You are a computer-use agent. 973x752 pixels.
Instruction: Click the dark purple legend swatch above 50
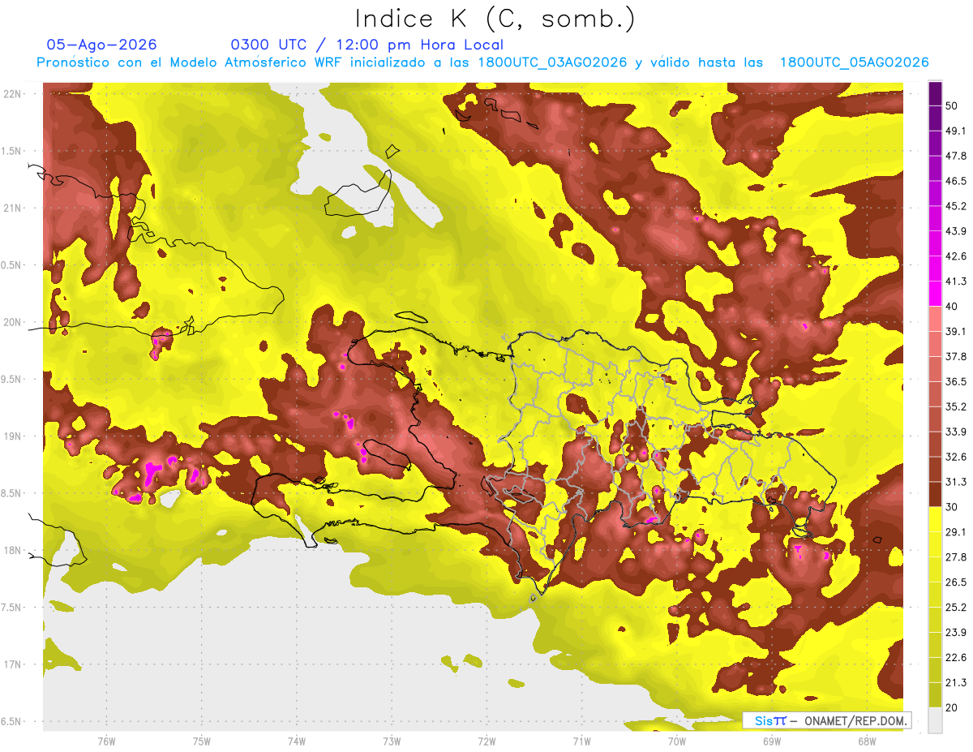pyautogui.click(x=936, y=93)
